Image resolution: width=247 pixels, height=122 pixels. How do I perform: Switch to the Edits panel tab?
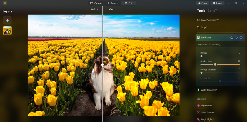(x=211, y=11)
